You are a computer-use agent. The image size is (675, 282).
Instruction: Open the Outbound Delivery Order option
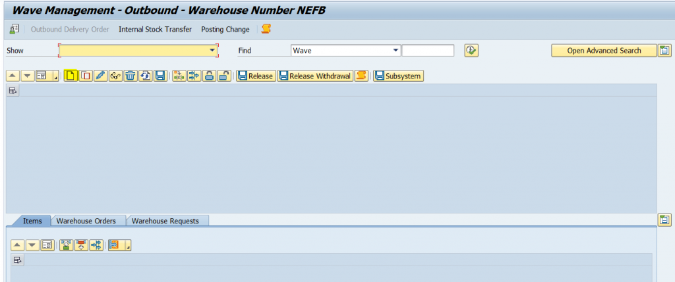coord(70,29)
